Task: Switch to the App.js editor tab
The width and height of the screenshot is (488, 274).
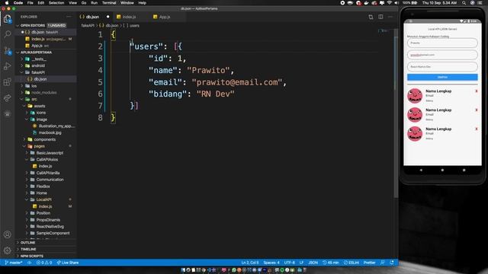Action: click(x=165, y=17)
